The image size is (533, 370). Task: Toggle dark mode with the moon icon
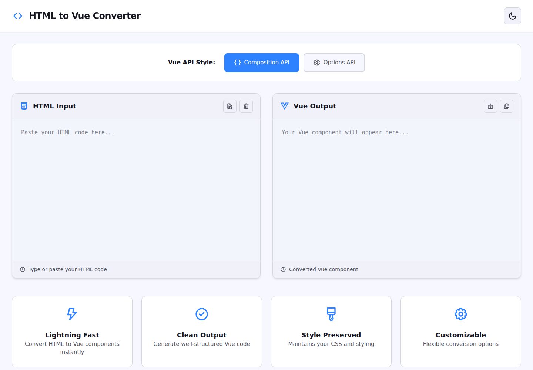click(x=512, y=16)
